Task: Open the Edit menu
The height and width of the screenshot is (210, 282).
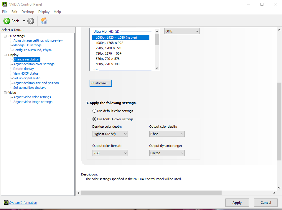Action: pos(14,12)
